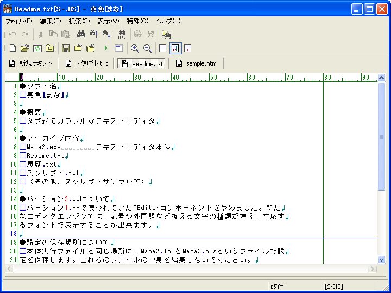Viewport: 391px width, 293px height.
Task: Toggle the highlighted wrap-at-column icon
Action: 175,48
